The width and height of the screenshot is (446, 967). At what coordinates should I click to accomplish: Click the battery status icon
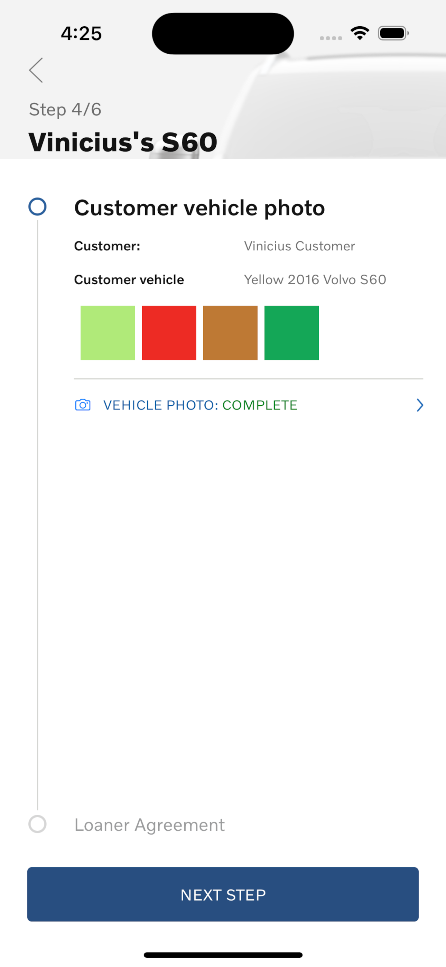393,34
